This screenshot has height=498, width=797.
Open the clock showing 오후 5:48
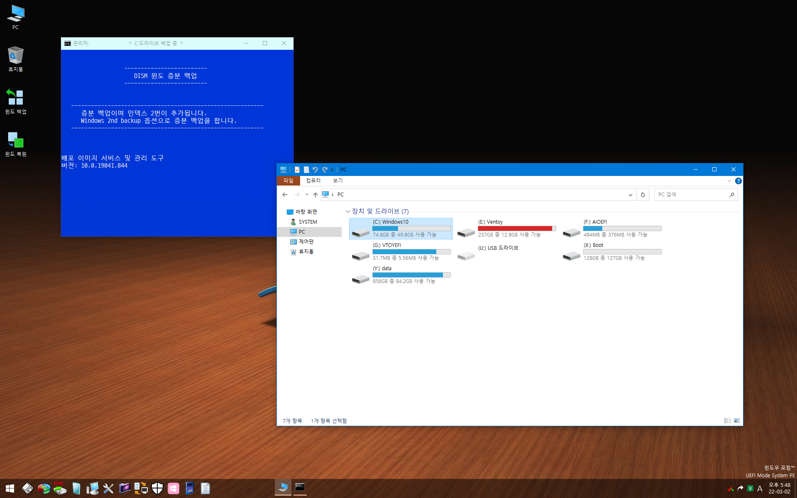pyautogui.click(x=779, y=488)
